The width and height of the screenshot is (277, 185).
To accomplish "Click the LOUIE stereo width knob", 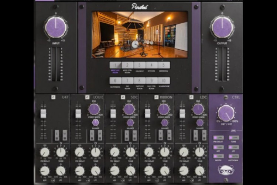I will tap(94, 109).
